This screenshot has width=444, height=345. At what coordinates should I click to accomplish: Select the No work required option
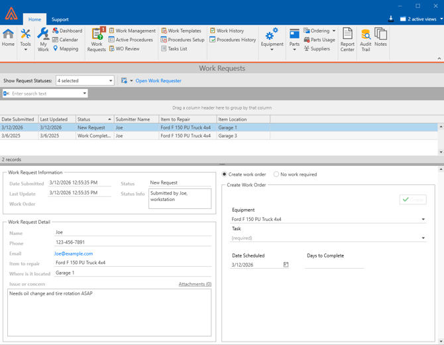[276, 174]
